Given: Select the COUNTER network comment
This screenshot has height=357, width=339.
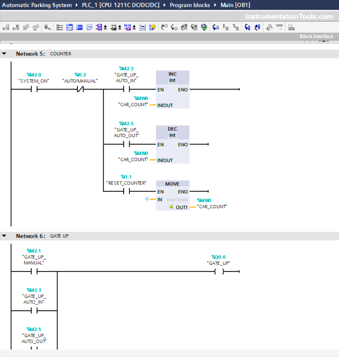Looking at the screenshot, I should pos(61,54).
